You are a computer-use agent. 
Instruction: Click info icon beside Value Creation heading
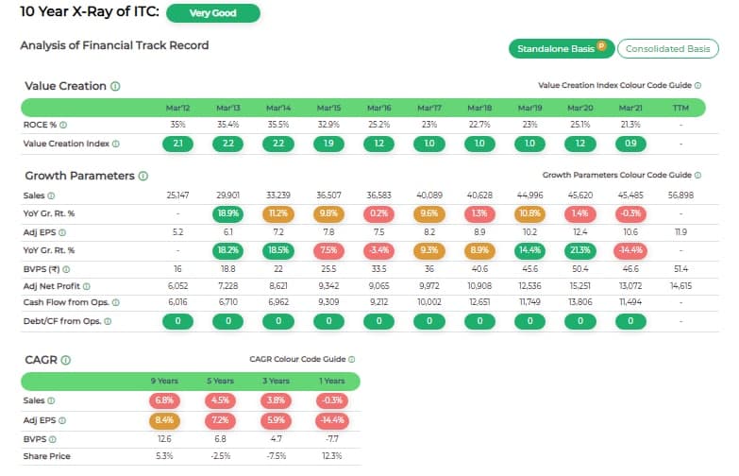tap(115, 86)
